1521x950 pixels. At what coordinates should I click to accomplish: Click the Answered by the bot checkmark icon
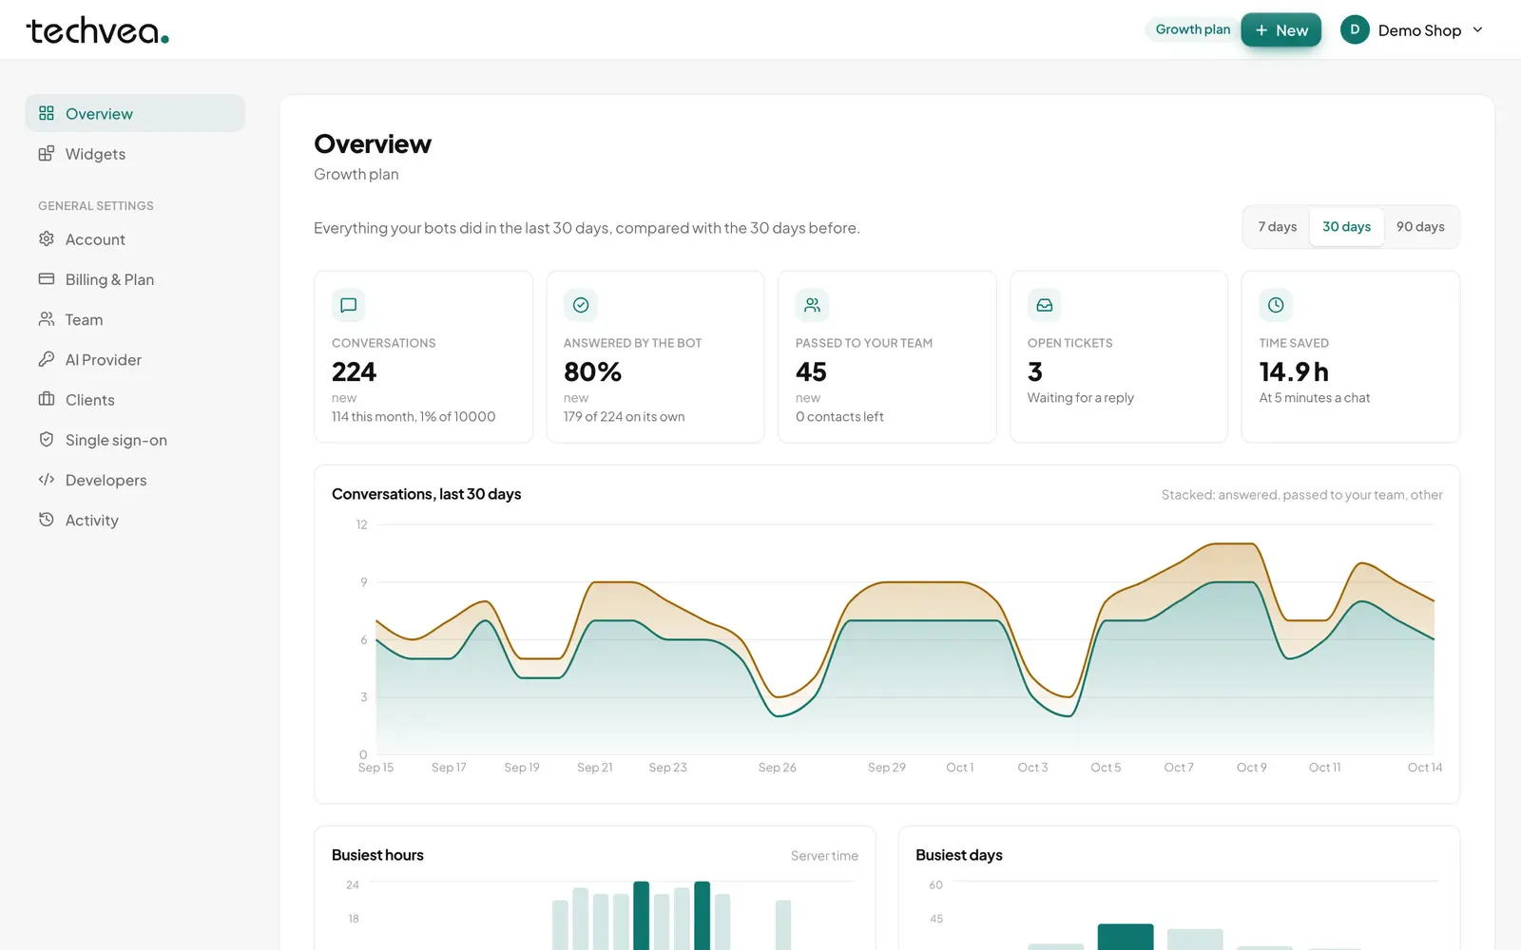(x=581, y=305)
